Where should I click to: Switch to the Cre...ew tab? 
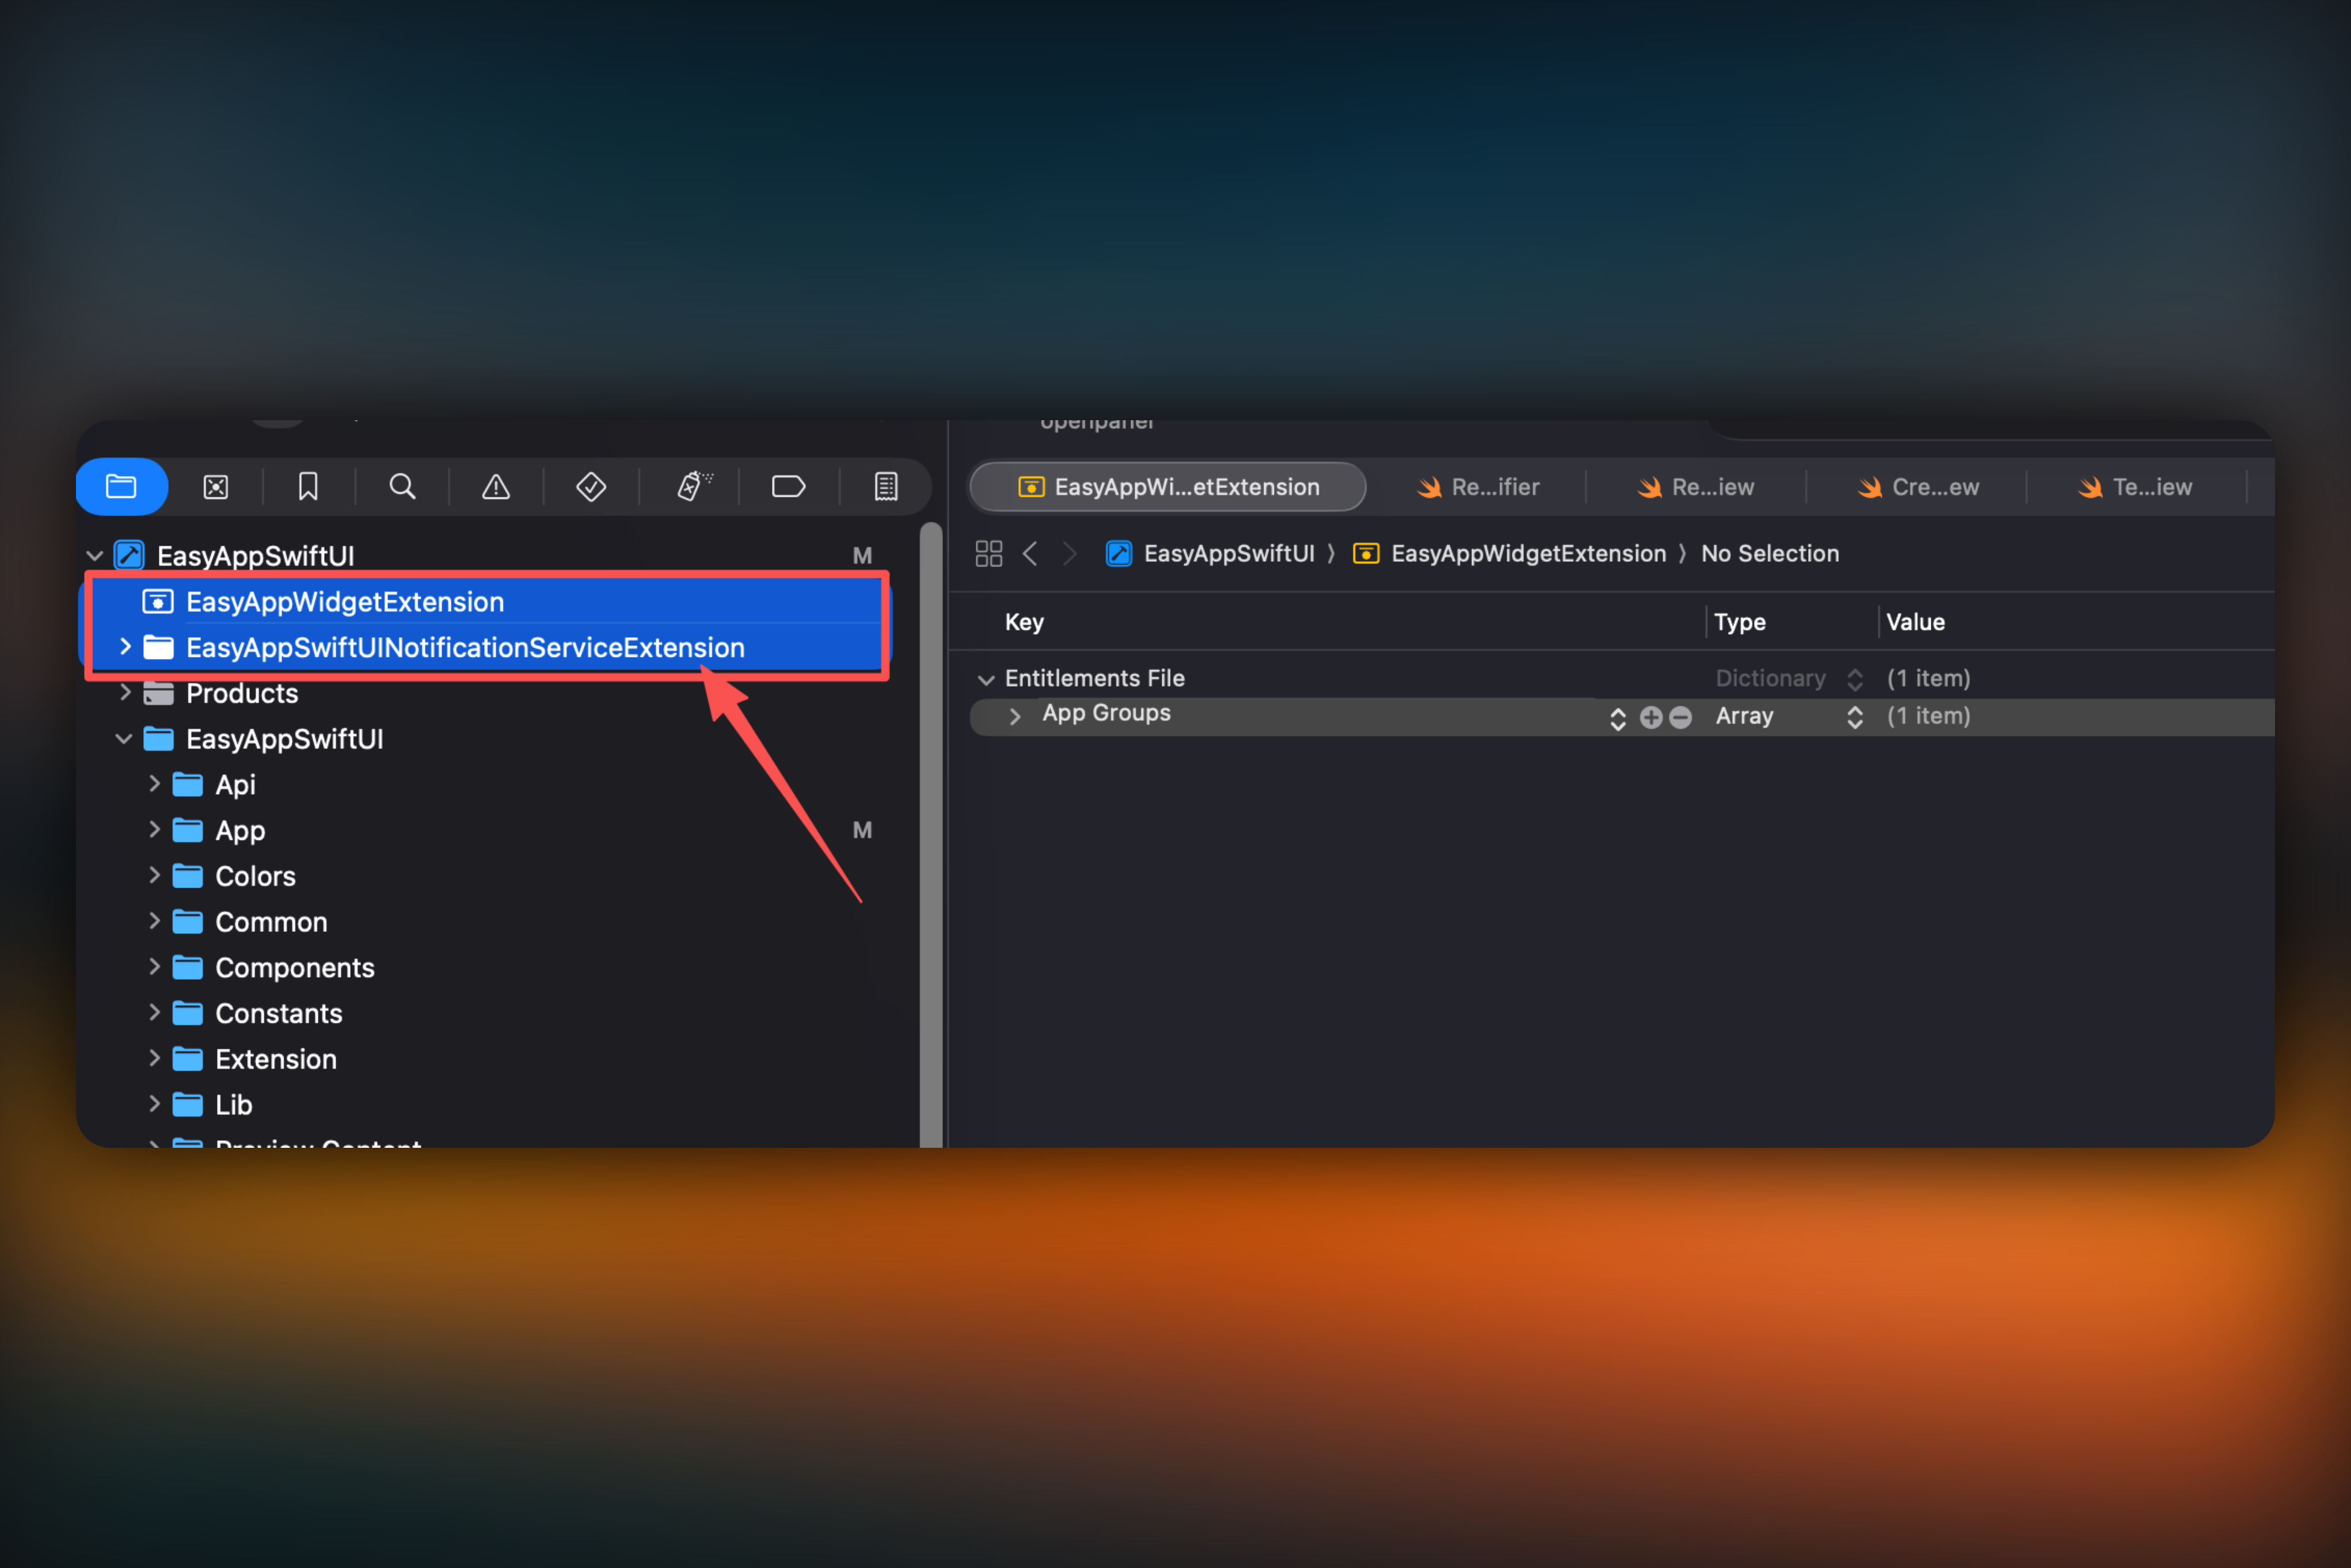pyautogui.click(x=1918, y=487)
